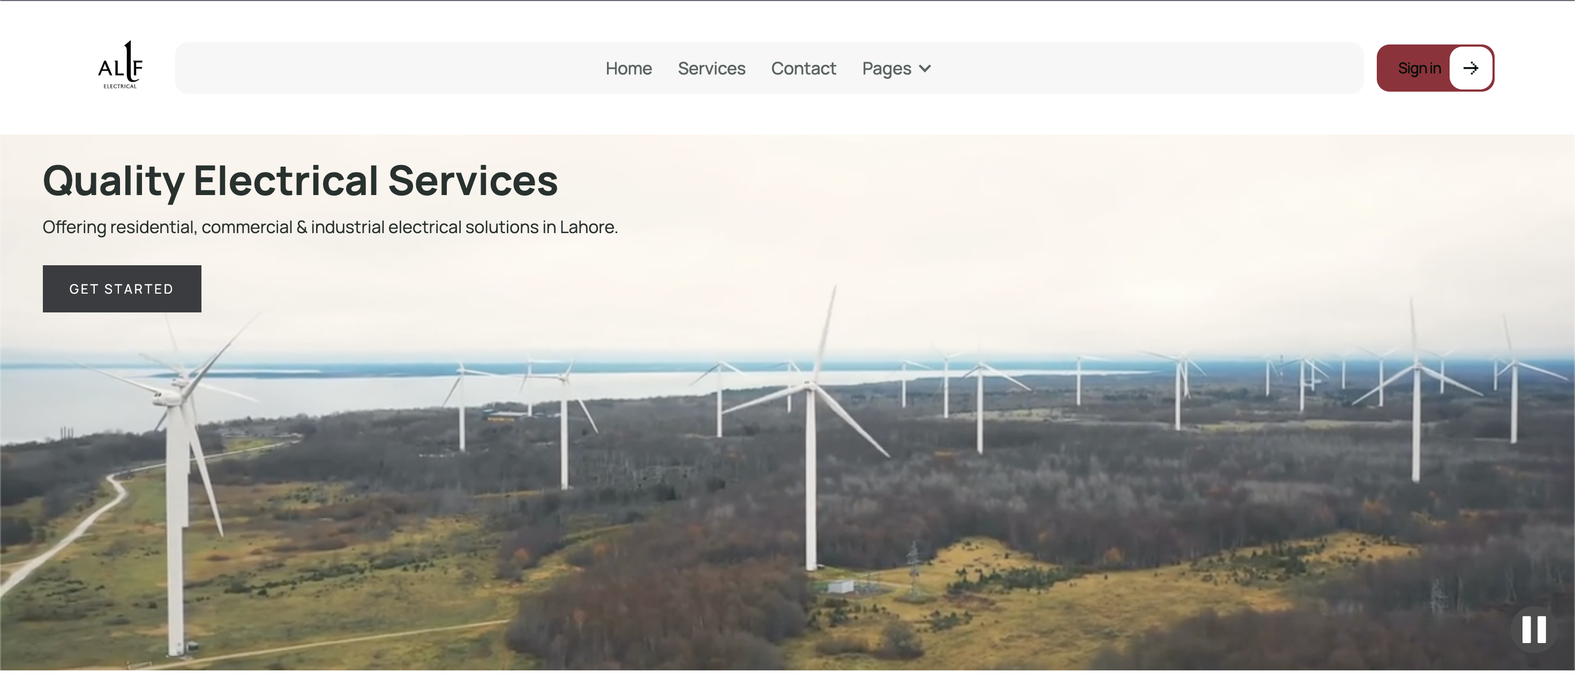Click the arrow icon in Sign in button
Screen dimensions: 1575x687
click(1471, 68)
